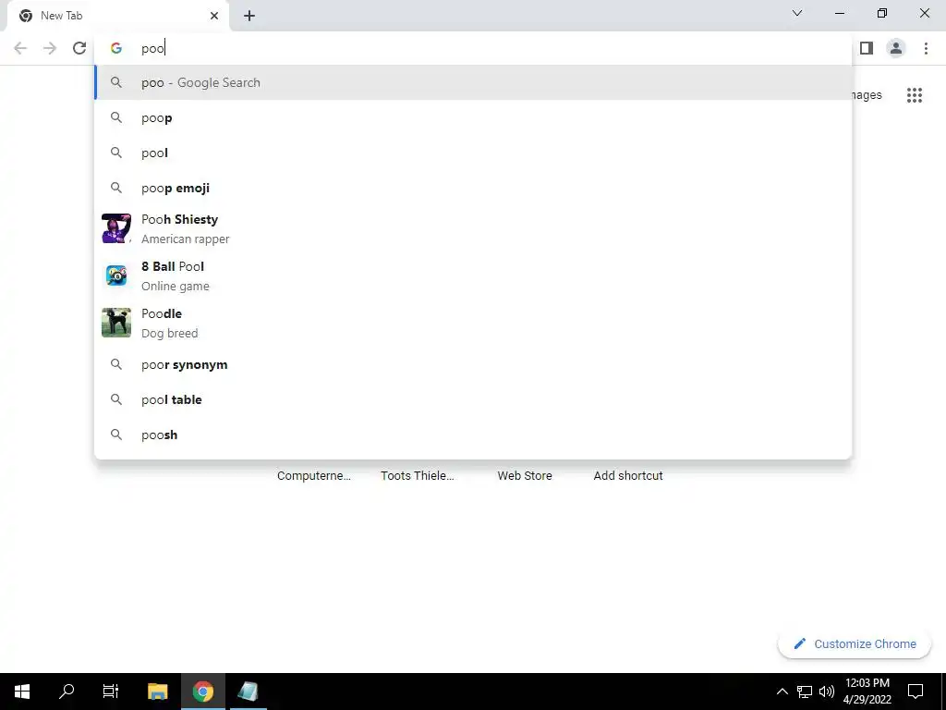Open a new tab with plus button
946x710 pixels.
pos(249,16)
